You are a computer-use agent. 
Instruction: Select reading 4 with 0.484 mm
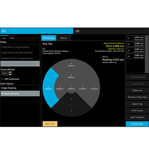pyautogui.click(x=135, y=56)
